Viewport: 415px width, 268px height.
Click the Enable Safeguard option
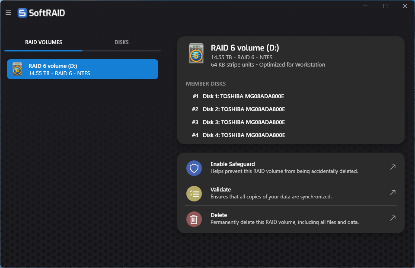[x=291, y=167]
